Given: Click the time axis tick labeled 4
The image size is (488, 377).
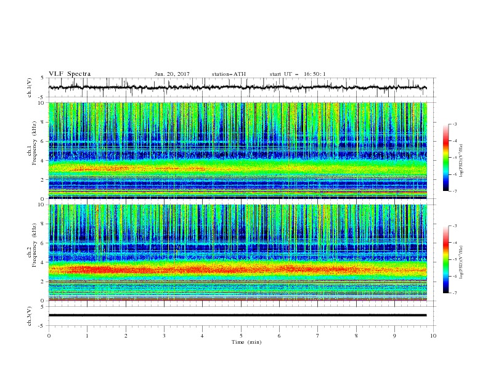Looking at the screenshot, I should click(202, 336).
